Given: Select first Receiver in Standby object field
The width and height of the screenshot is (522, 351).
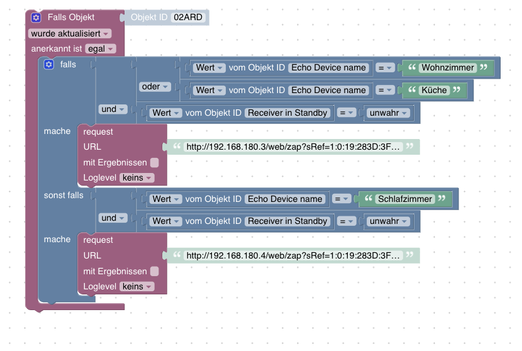Looking at the screenshot, I should click(x=287, y=113).
